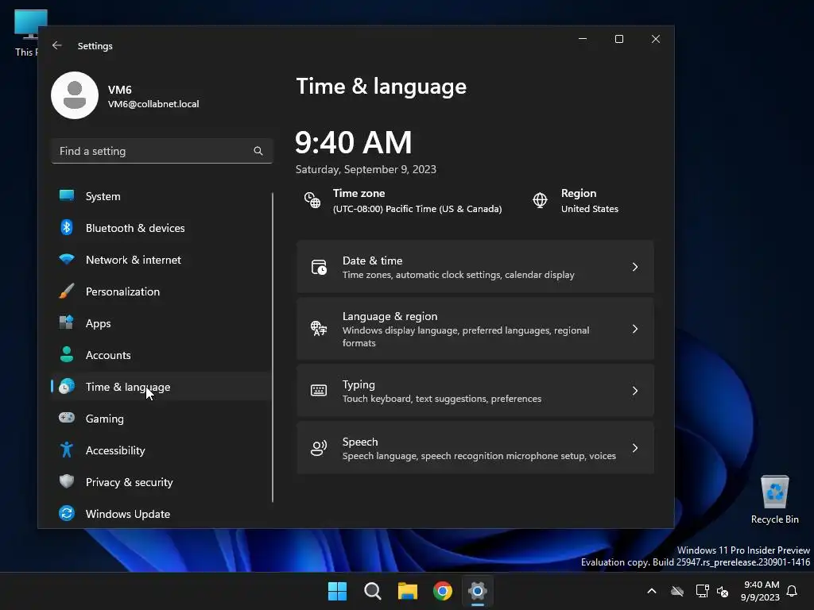
Task: Click the sidebar scrollbar
Action: click(273, 347)
